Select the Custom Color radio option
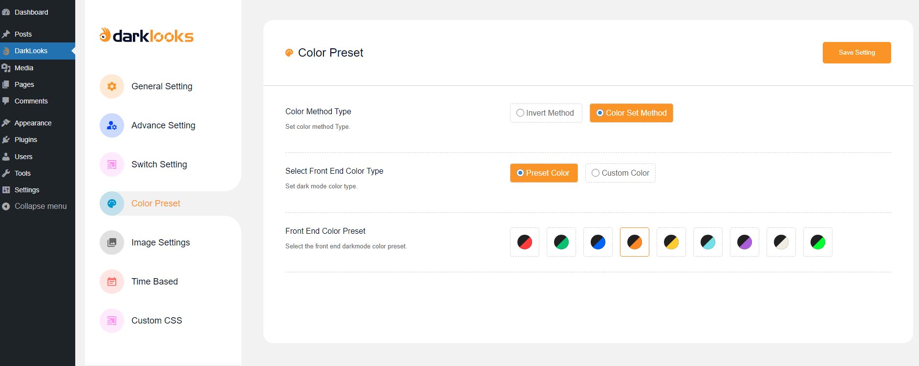 point(596,173)
